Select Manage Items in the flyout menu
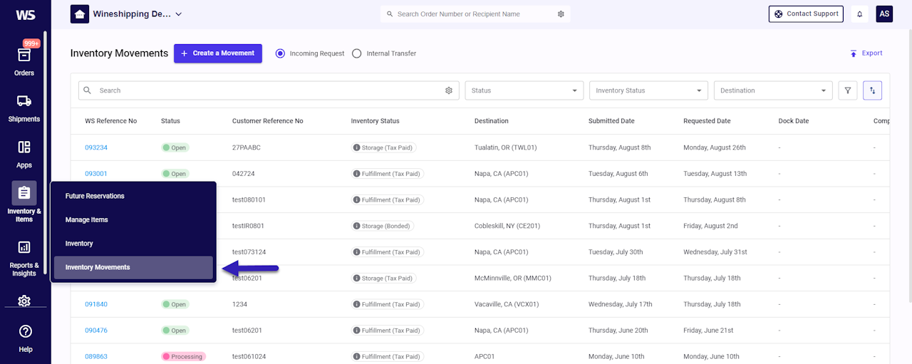The width and height of the screenshot is (912, 364). tap(87, 220)
